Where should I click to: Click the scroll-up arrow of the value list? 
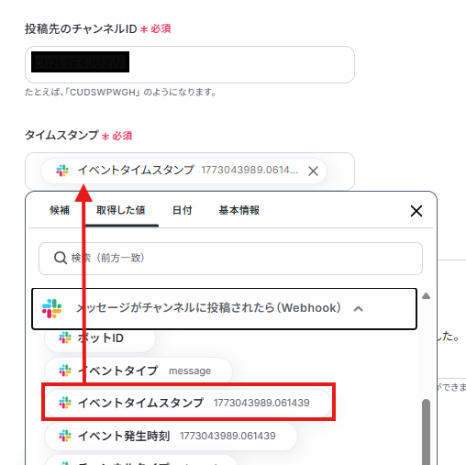click(426, 296)
